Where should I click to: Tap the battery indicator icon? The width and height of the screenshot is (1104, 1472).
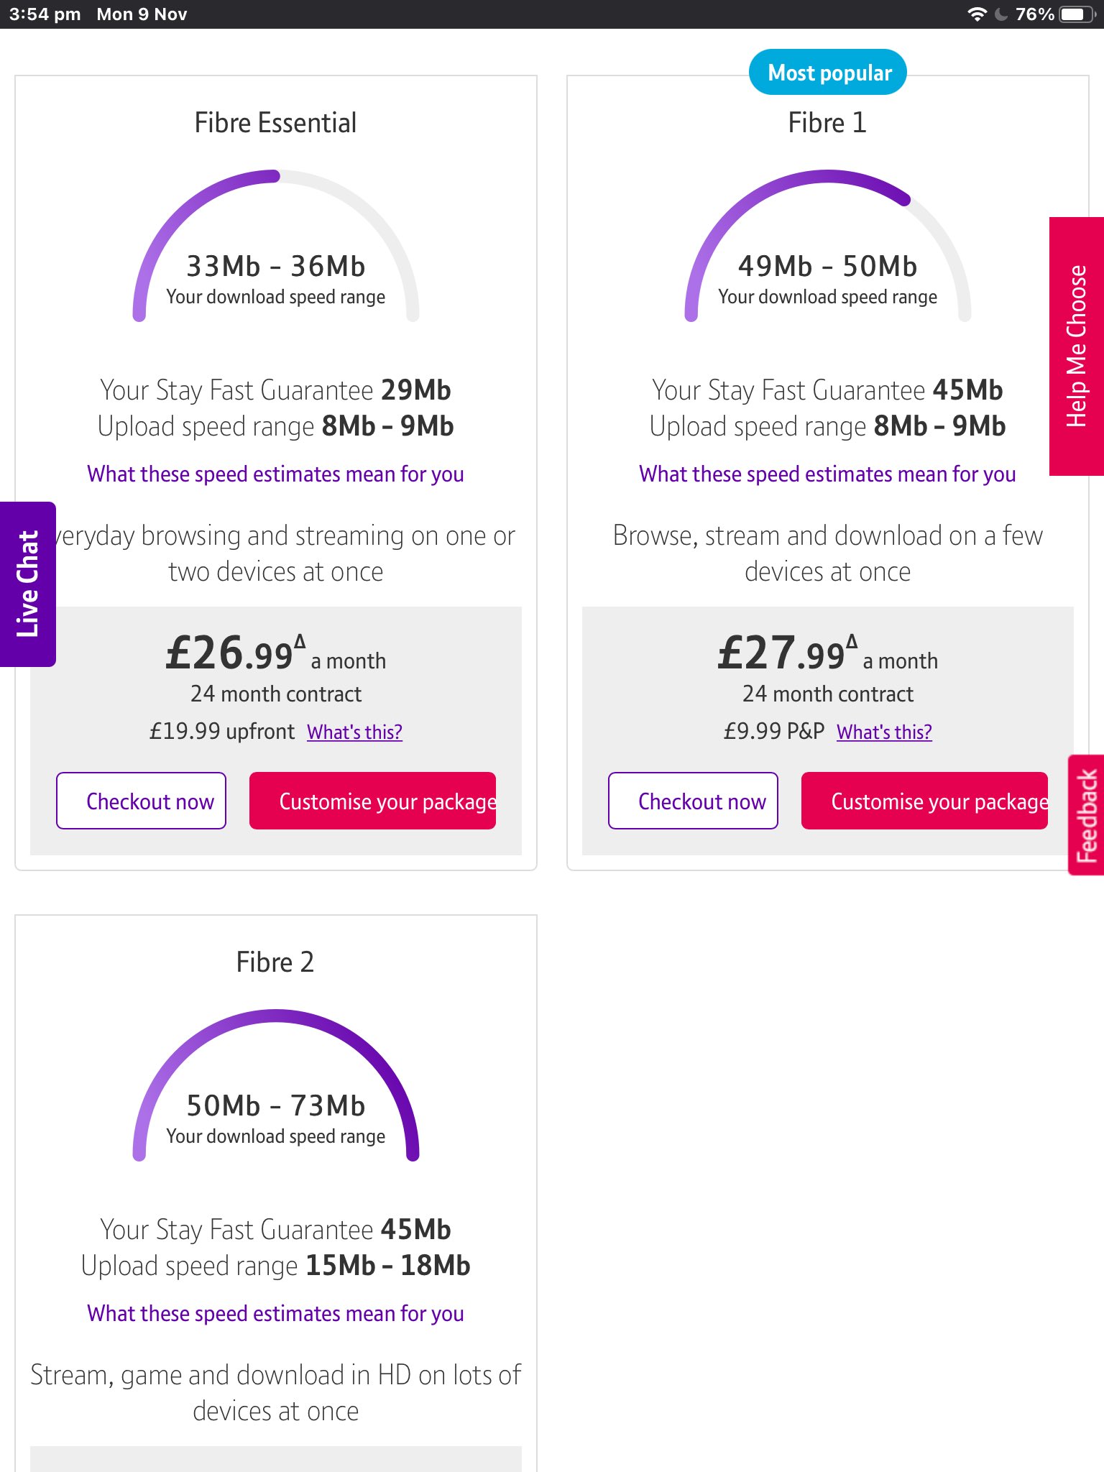1077,14
